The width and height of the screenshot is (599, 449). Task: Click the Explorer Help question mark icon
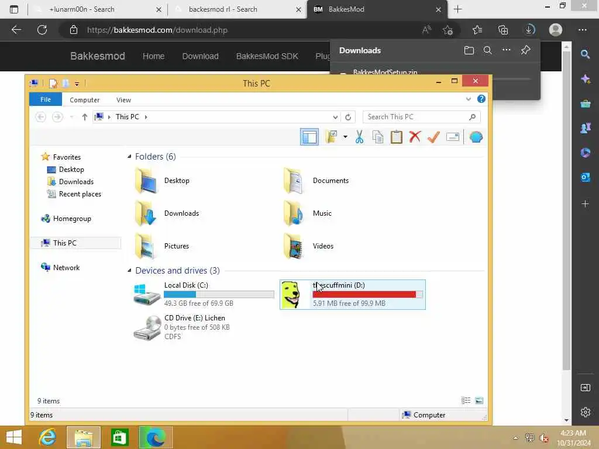(481, 99)
